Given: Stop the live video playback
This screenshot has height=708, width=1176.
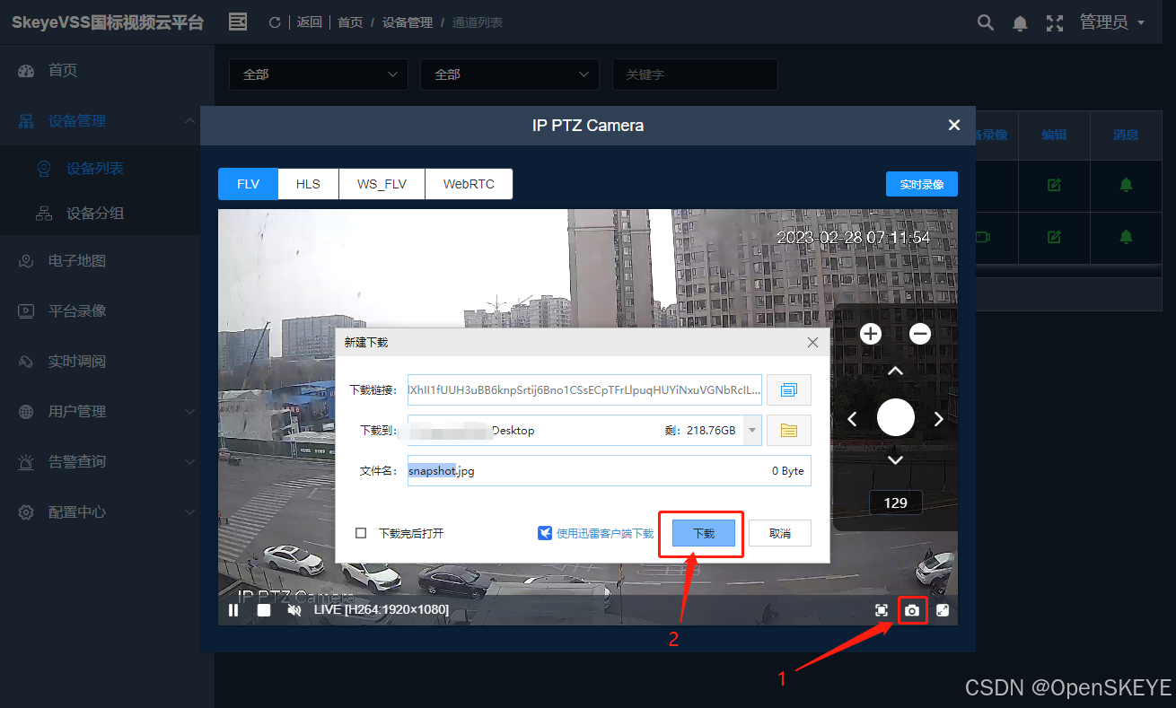Looking at the screenshot, I should click(x=264, y=610).
